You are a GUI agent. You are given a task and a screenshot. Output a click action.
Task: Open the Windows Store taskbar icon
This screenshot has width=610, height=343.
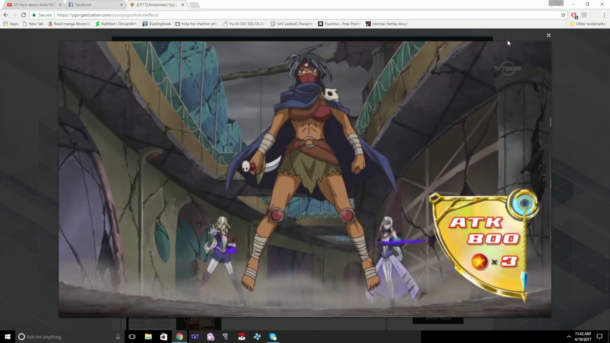tap(163, 337)
